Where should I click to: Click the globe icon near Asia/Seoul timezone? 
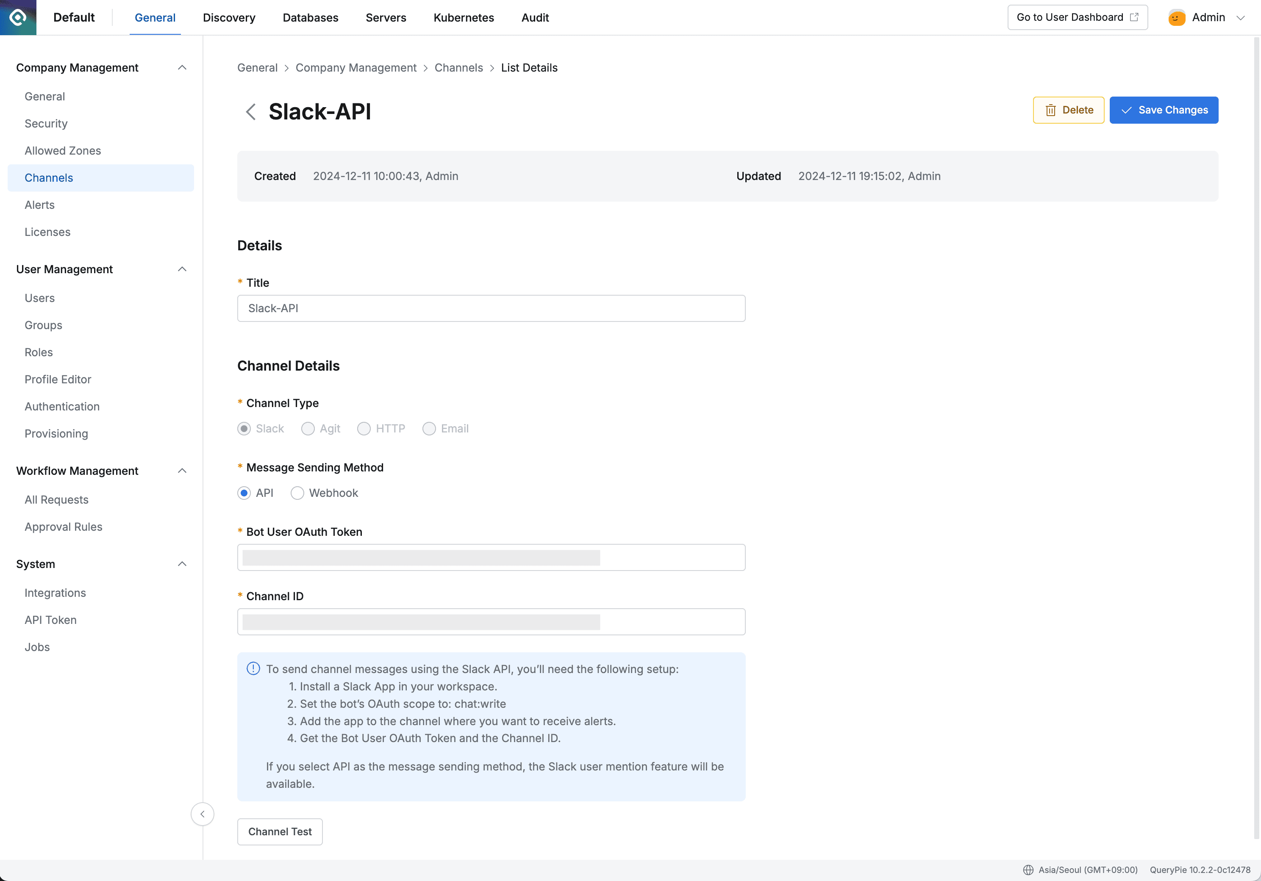click(x=1029, y=870)
